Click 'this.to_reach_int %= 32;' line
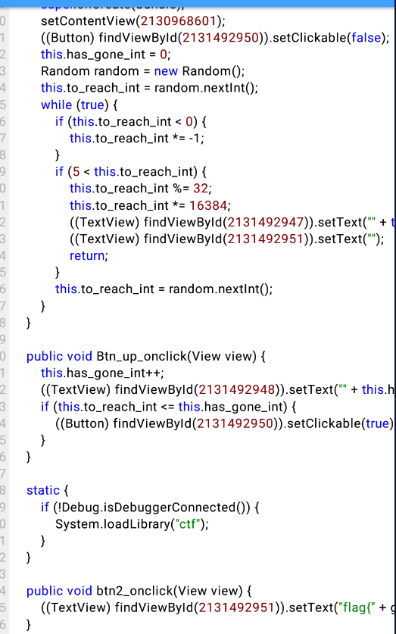 pos(141,189)
